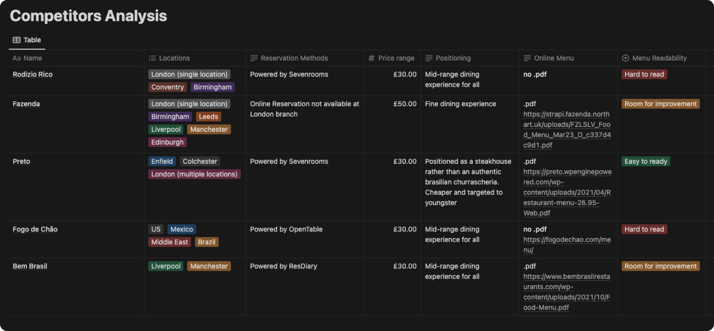Click the table icon in the view tab
The height and width of the screenshot is (331, 714).
[x=16, y=40]
